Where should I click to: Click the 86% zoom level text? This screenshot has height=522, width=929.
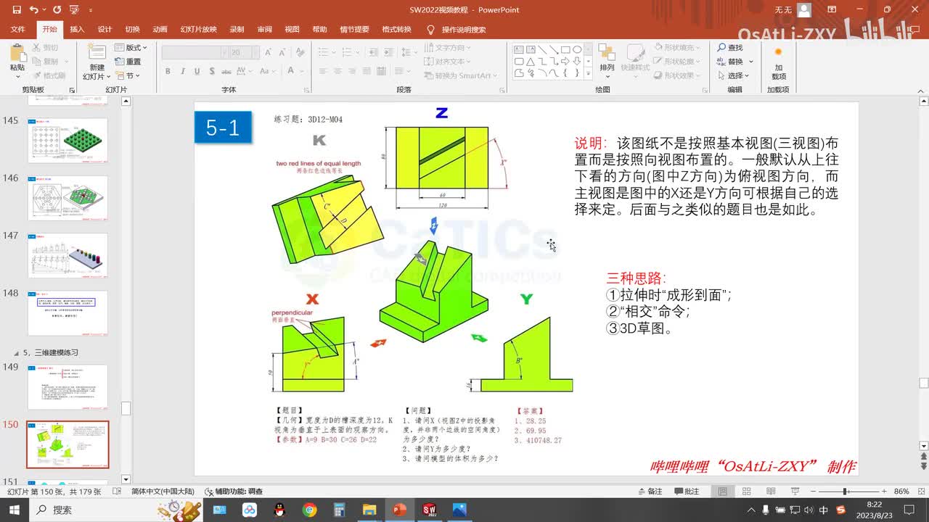901,491
